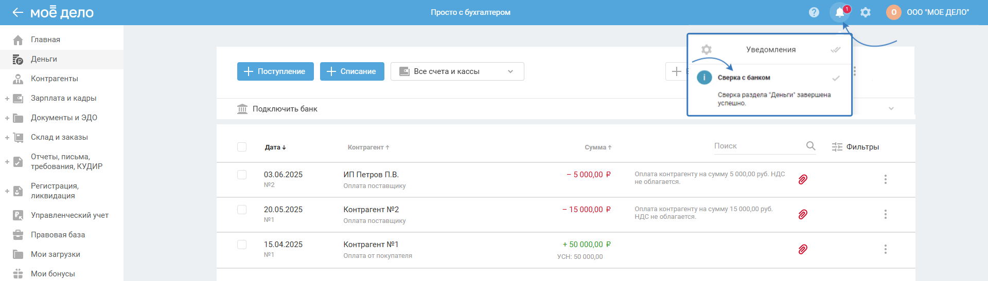The width and height of the screenshot is (988, 281).
Task: Click the back arrow beside the logo
Action: coord(17,12)
